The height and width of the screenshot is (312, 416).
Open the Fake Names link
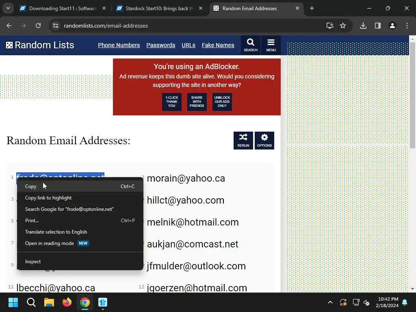pyautogui.click(x=218, y=45)
